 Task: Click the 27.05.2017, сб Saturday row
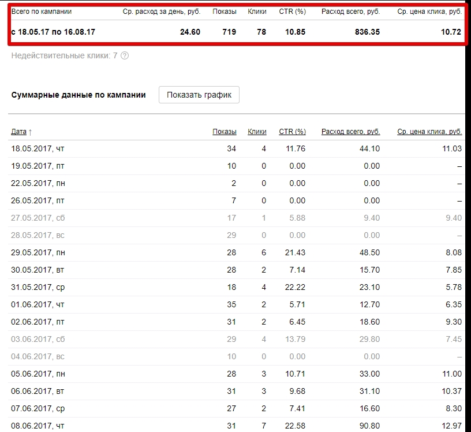point(237,218)
